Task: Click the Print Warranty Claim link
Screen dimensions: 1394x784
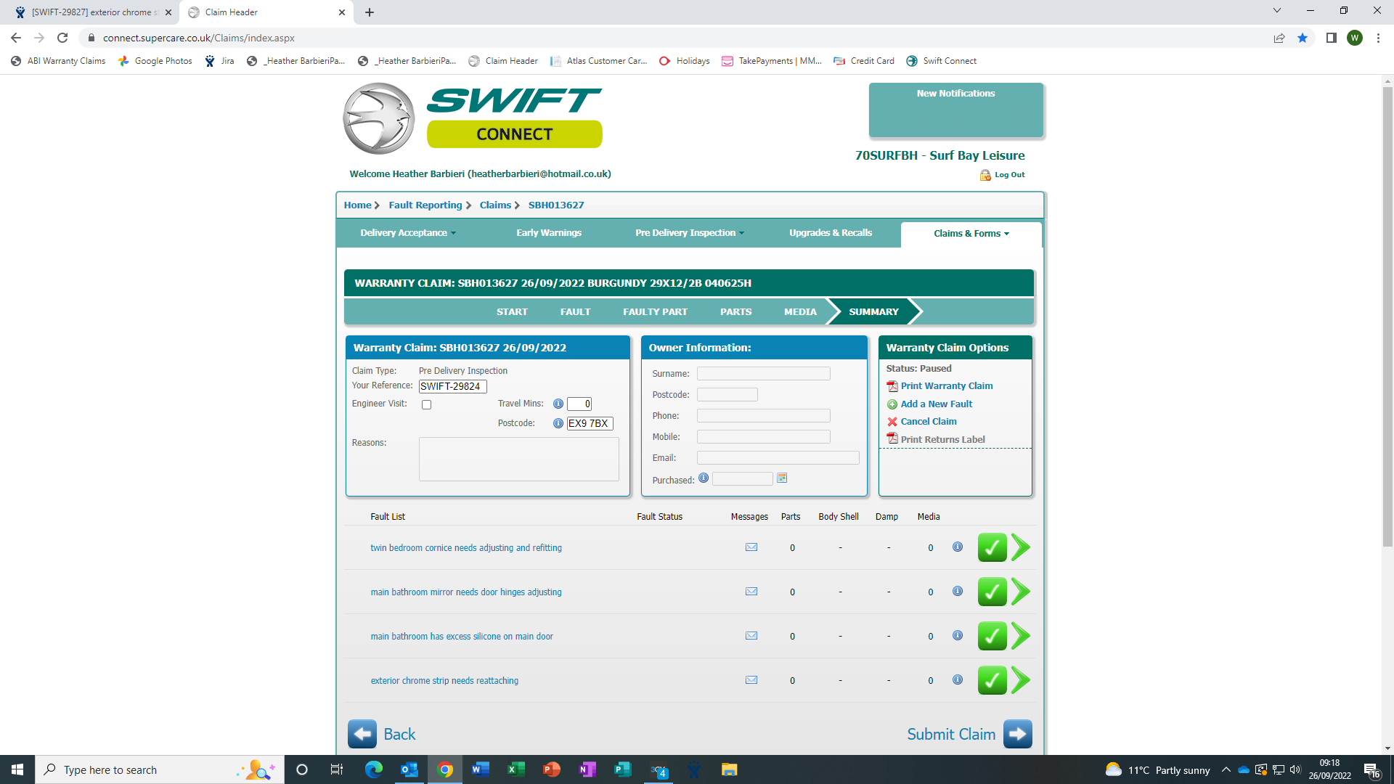Action: pyautogui.click(x=946, y=386)
